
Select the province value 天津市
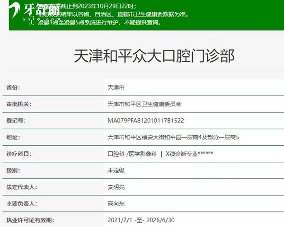tap(116, 87)
